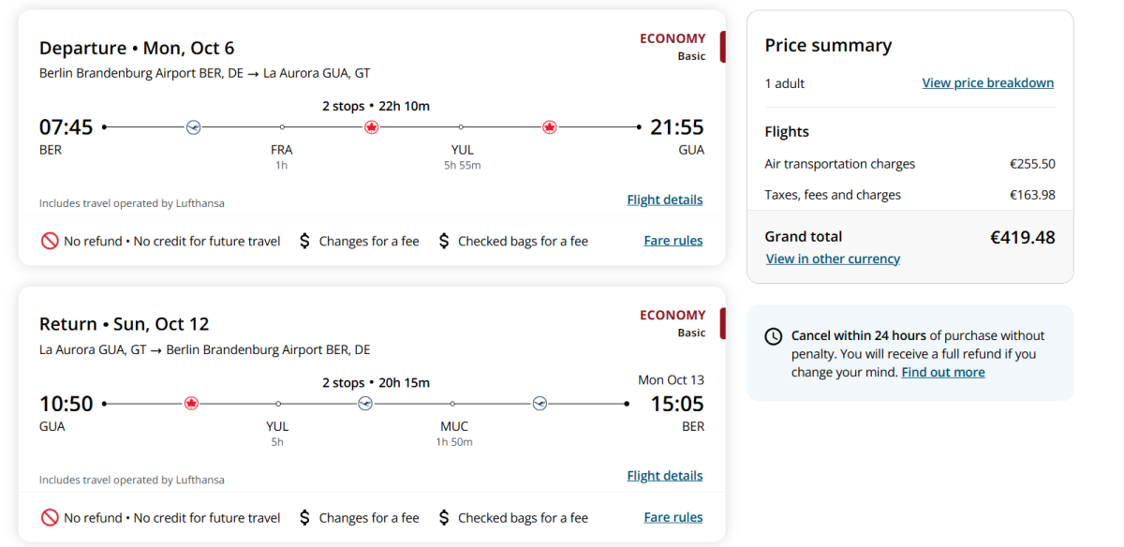Select View in other currency
Viewport: 1124px width, 547px height.
pos(833,259)
